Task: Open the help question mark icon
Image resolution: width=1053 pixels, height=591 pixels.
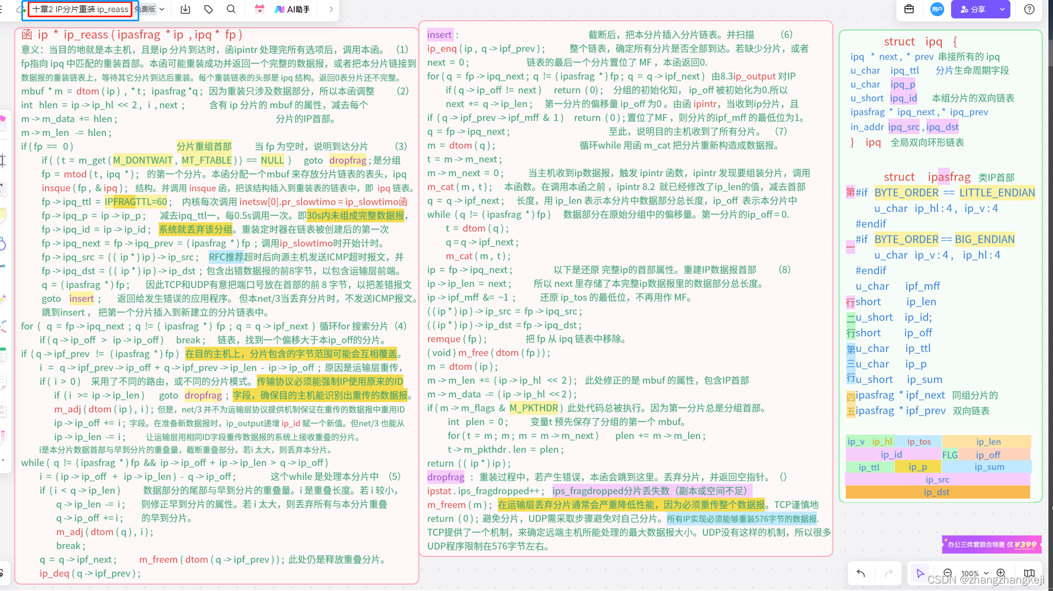Action: 1029,9
